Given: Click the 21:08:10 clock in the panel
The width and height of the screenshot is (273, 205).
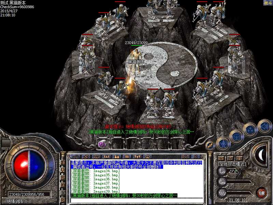Looking at the screenshot, I should pos(237,200).
